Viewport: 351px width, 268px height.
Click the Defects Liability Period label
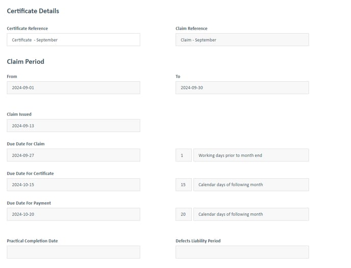(x=198, y=241)
